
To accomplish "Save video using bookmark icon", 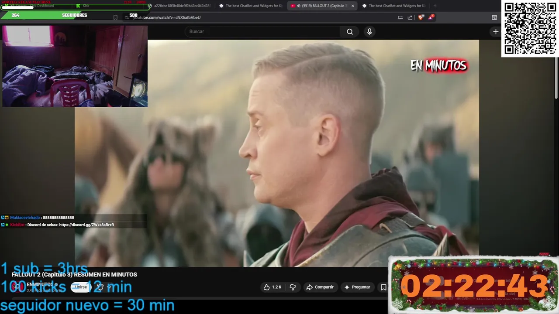I will (x=383, y=287).
